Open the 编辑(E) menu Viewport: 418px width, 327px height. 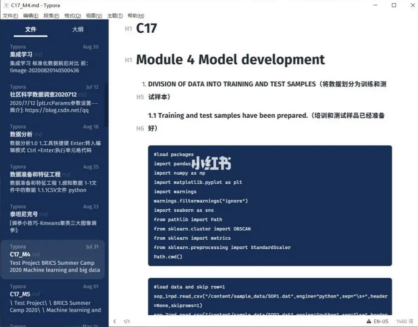(x=30, y=16)
